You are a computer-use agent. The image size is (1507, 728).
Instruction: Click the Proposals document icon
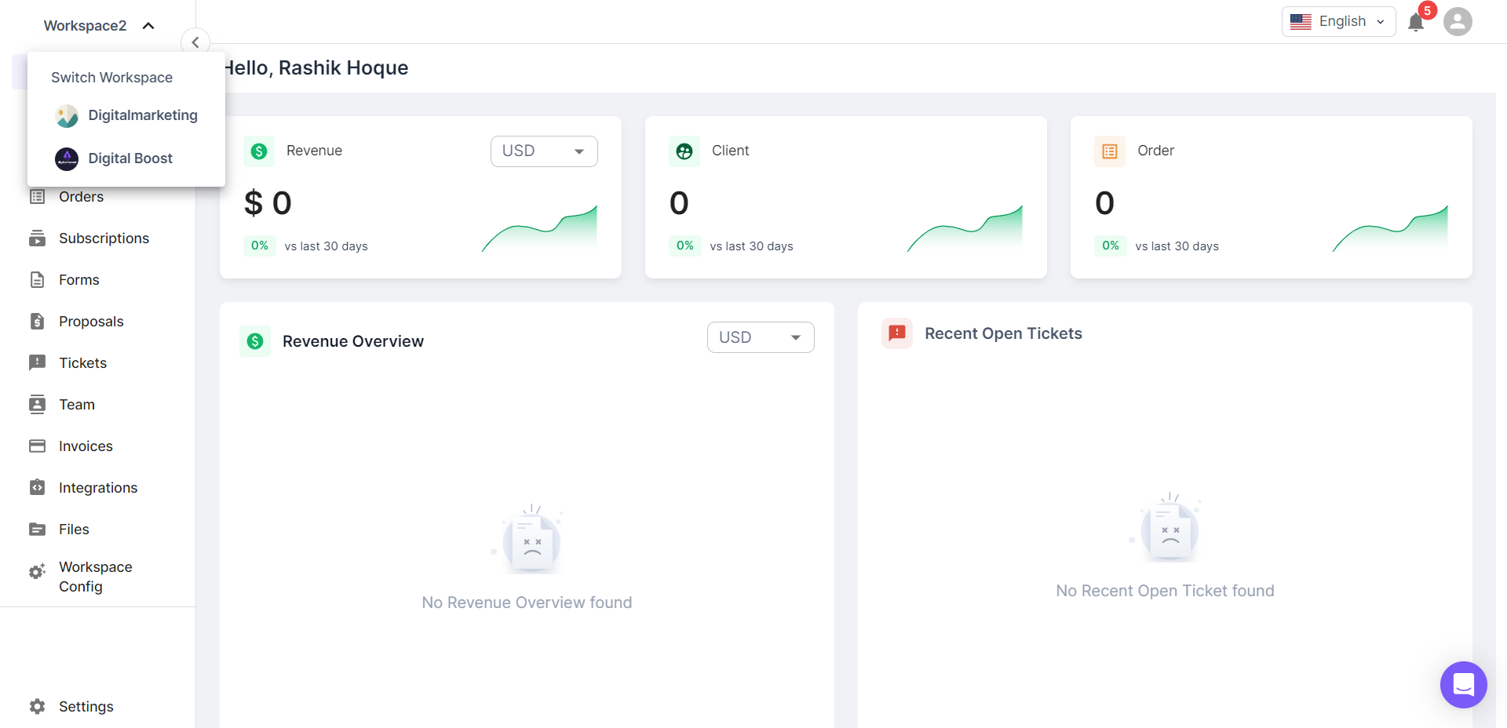(37, 321)
